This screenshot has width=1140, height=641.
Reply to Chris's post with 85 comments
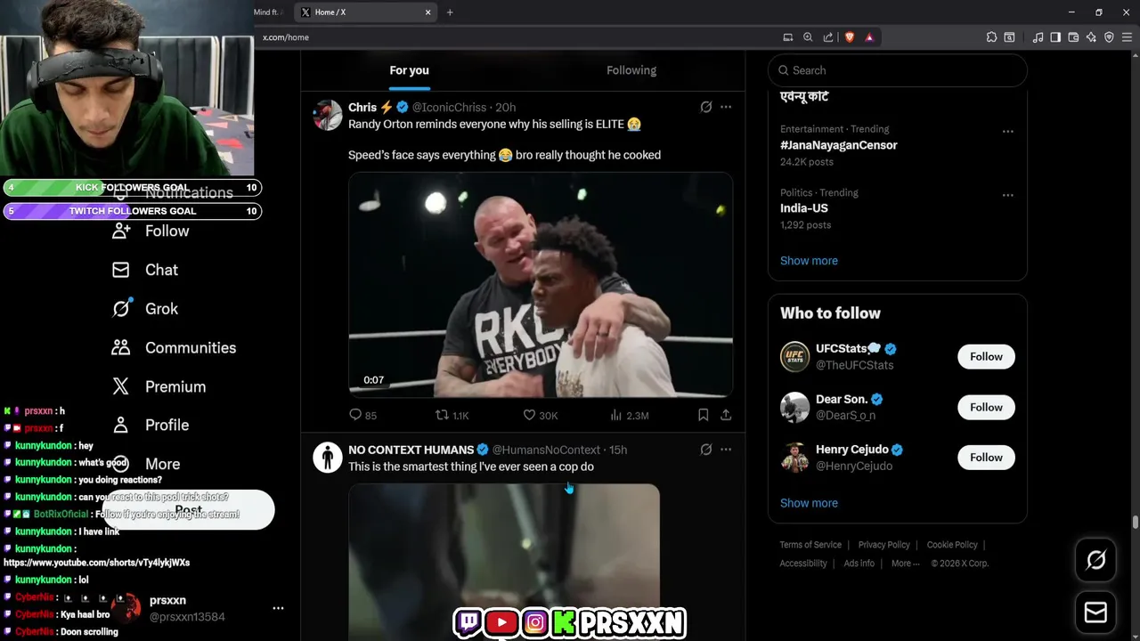(x=362, y=415)
